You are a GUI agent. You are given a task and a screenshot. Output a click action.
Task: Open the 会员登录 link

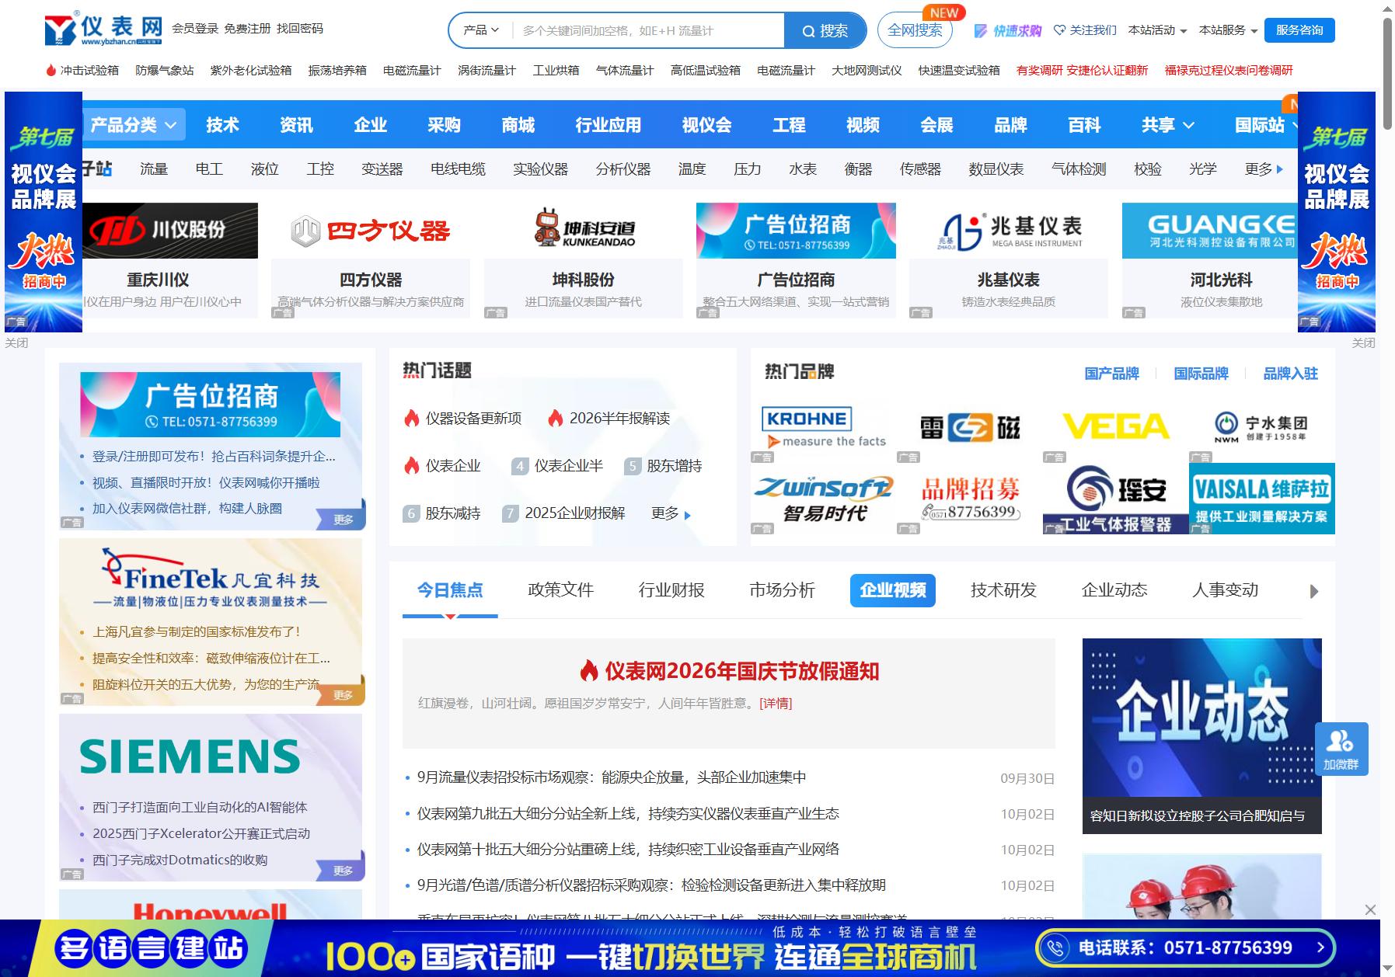tap(195, 29)
